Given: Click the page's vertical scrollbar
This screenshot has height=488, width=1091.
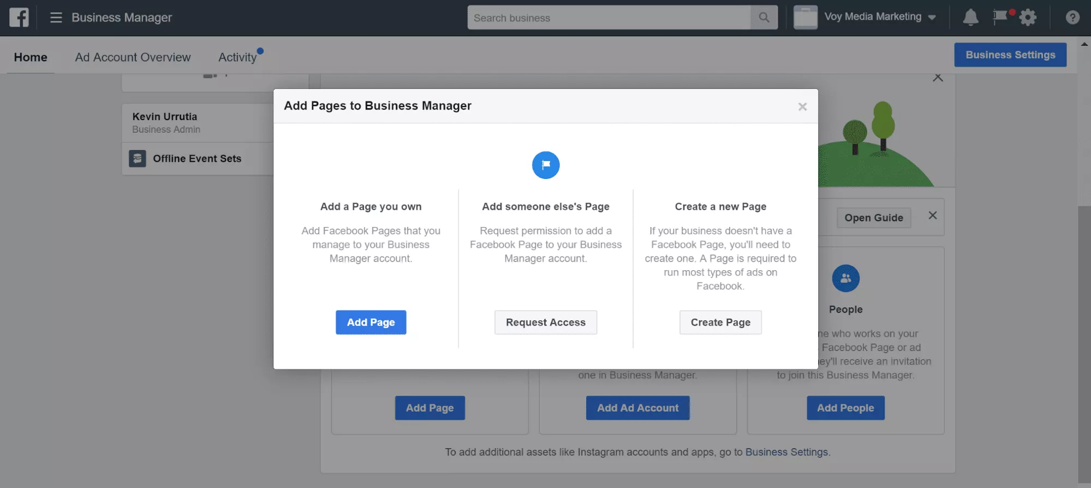Looking at the screenshot, I should pos(1084,344).
